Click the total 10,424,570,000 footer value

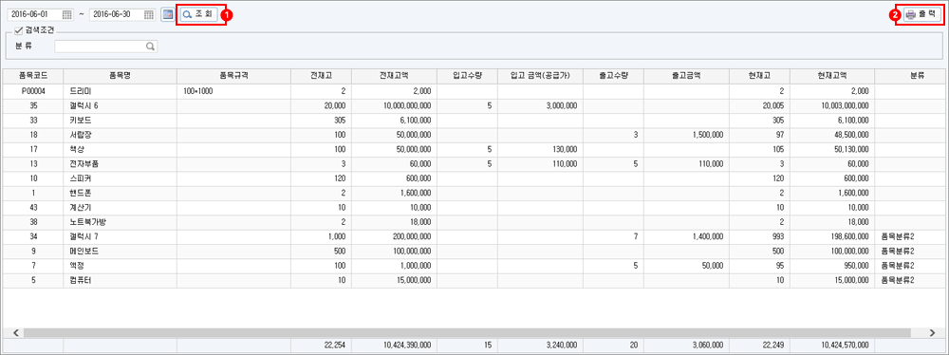[833, 346]
